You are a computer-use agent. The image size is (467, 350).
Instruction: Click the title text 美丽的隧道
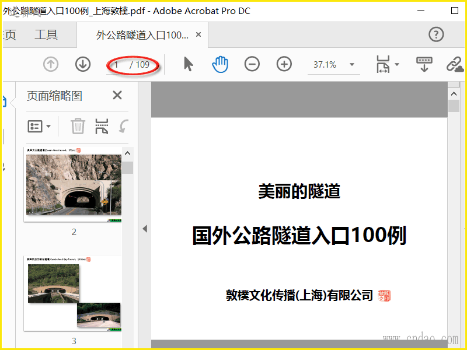(299, 191)
